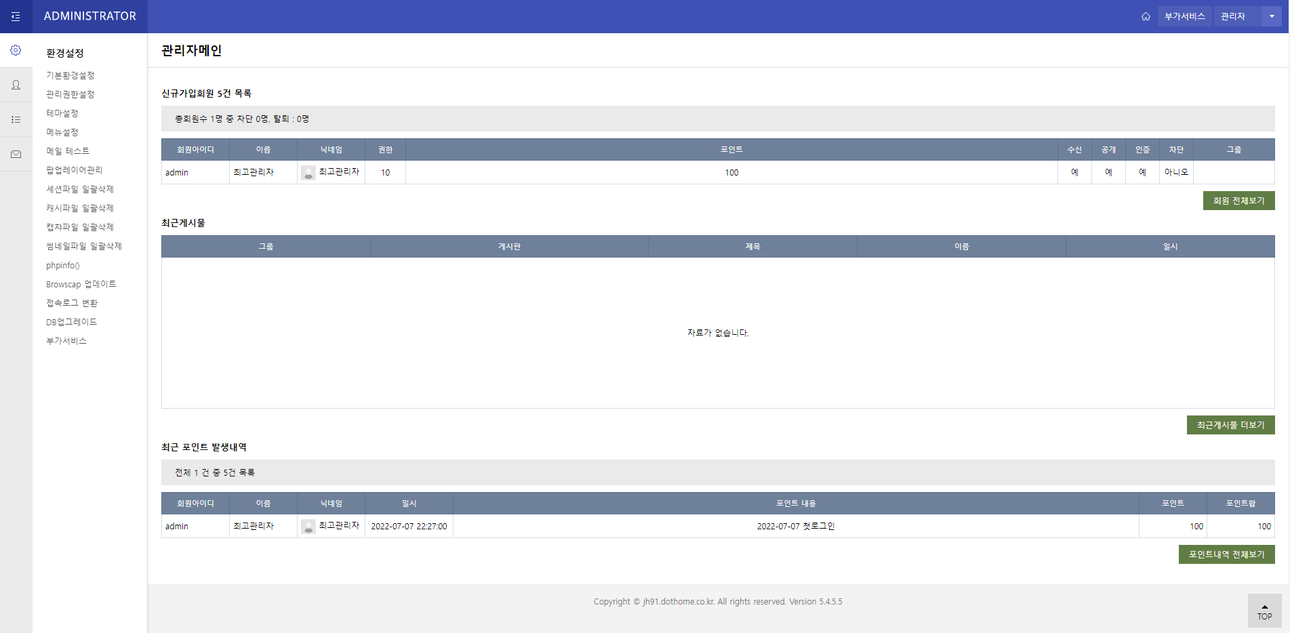Image resolution: width=1290 pixels, height=633 pixels.
Task: Click the 자료가 없습니다. message
Action: pyautogui.click(x=718, y=333)
